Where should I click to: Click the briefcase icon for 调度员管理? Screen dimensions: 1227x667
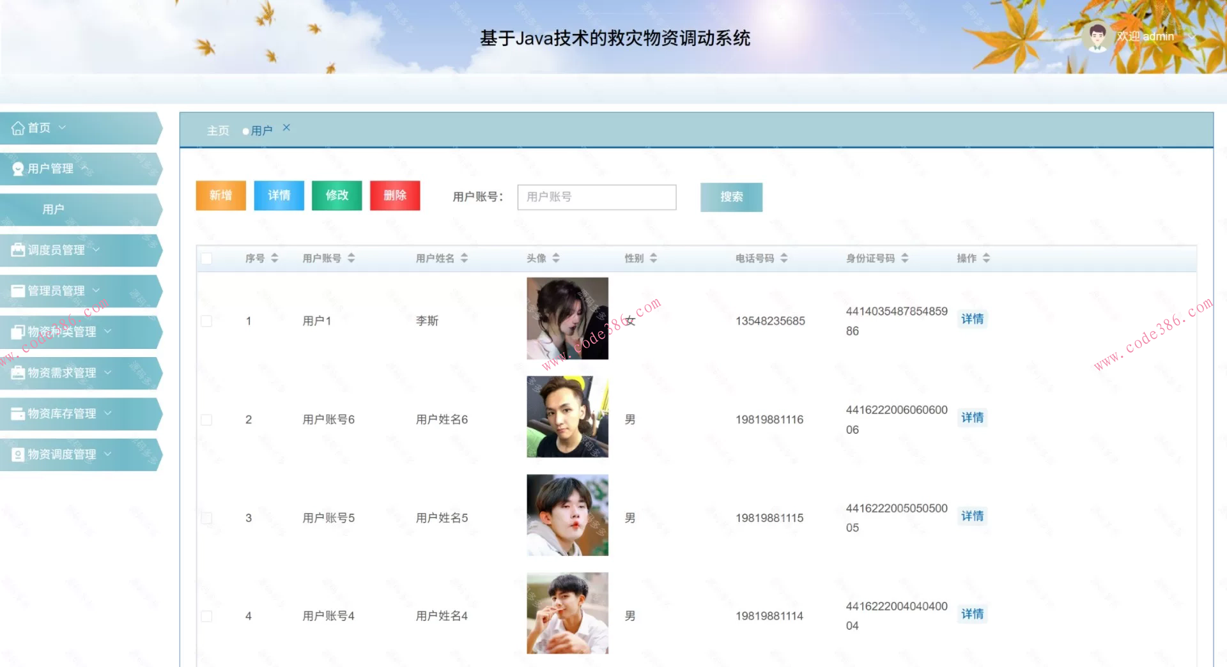[x=17, y=250]
